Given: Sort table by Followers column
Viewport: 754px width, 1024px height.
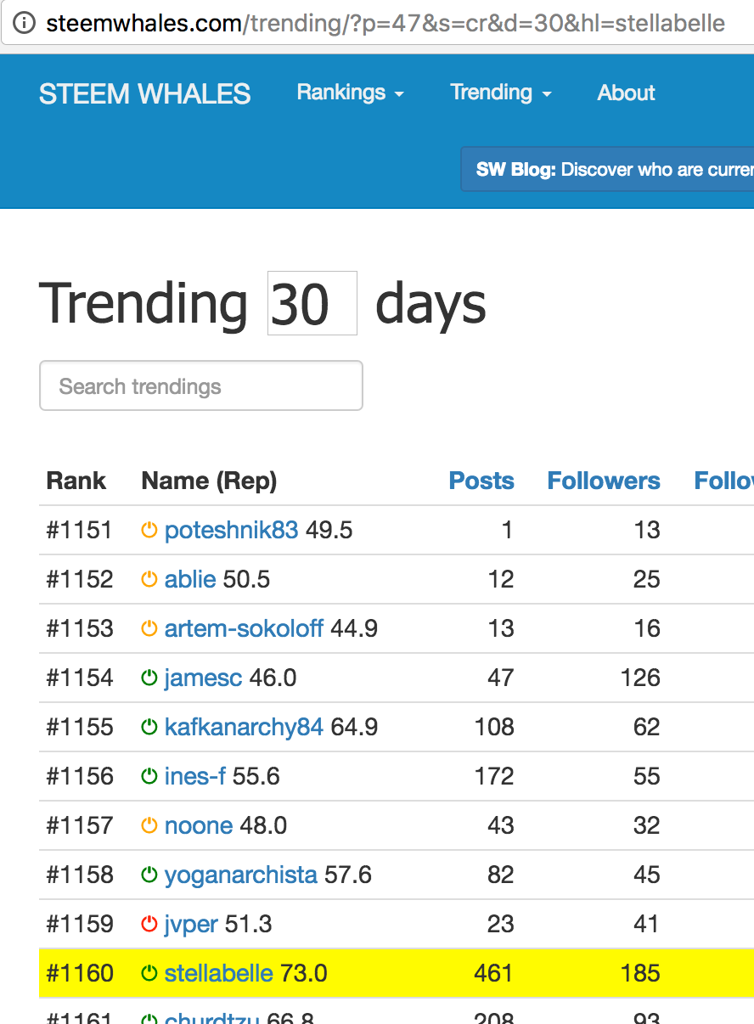Looking at the screenshot, I should [604, 481].
